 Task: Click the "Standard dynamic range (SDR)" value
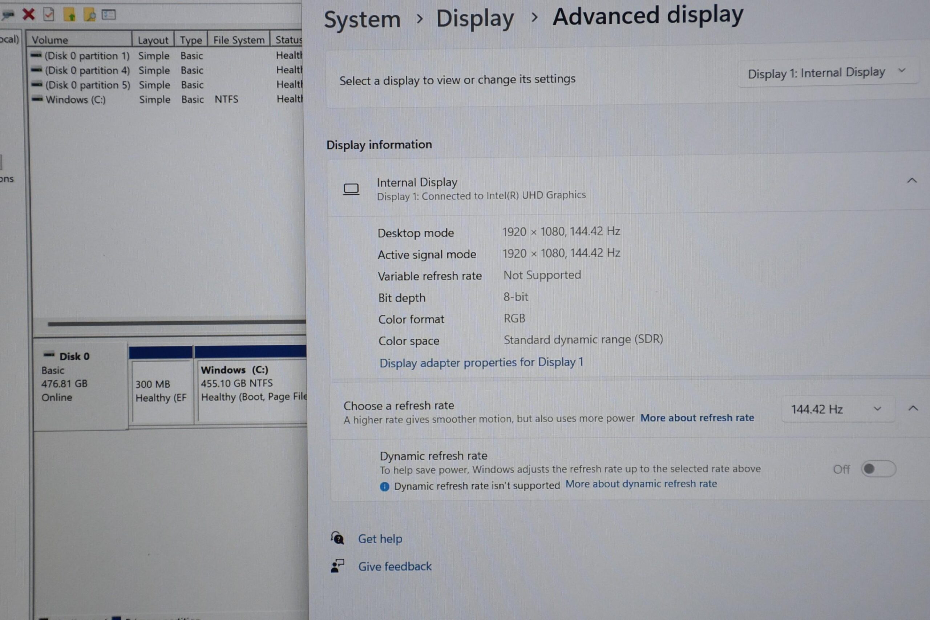tap(583, 340)
